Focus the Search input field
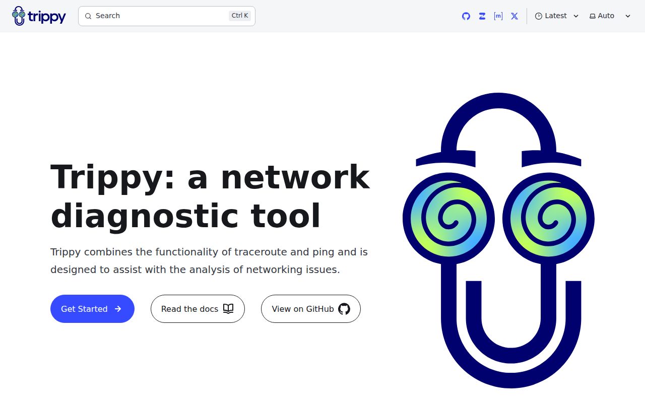 pyautogui.click(x=167, y=16)
